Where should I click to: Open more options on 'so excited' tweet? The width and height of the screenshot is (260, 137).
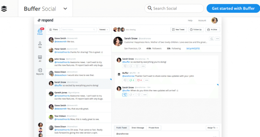(x=143, y=66)
